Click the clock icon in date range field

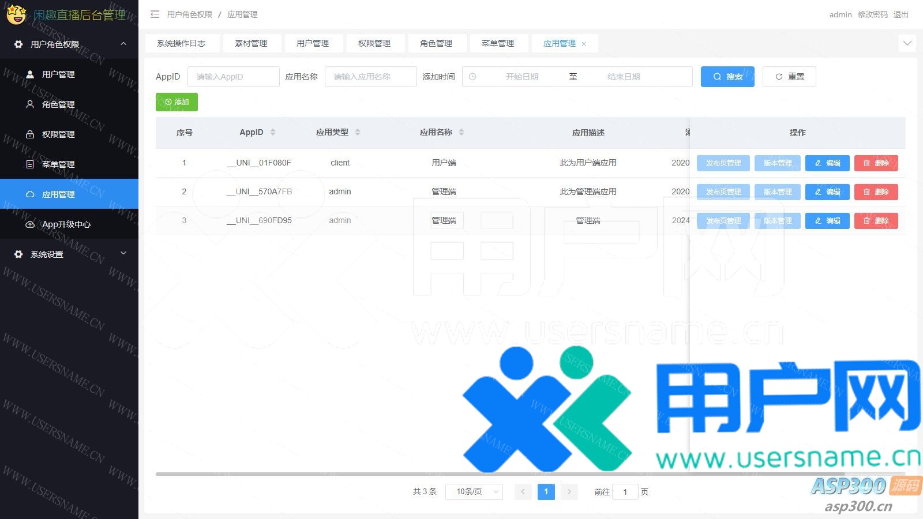(x=472, y=77)
